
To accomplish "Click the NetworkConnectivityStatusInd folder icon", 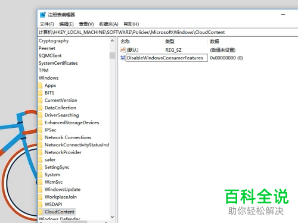I will click(x=41, y=145).
